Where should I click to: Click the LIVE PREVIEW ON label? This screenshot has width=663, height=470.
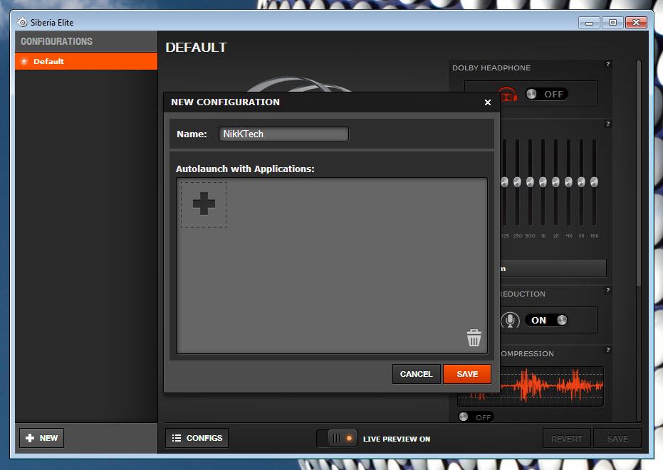pyautogui.click(x=397, y=439)
